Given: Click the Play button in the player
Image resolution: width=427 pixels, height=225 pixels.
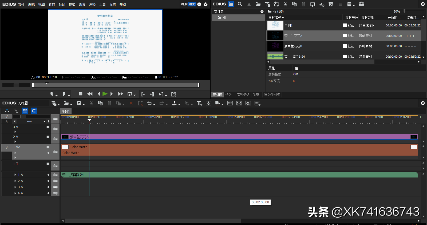Looking at the screenshot, I should [x=105, y=94].
